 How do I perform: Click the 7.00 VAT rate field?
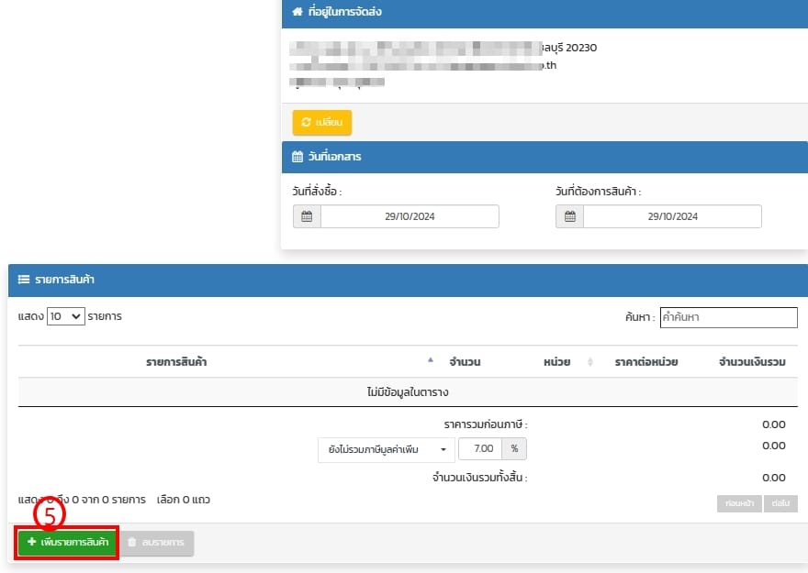(x=480, y=449)
